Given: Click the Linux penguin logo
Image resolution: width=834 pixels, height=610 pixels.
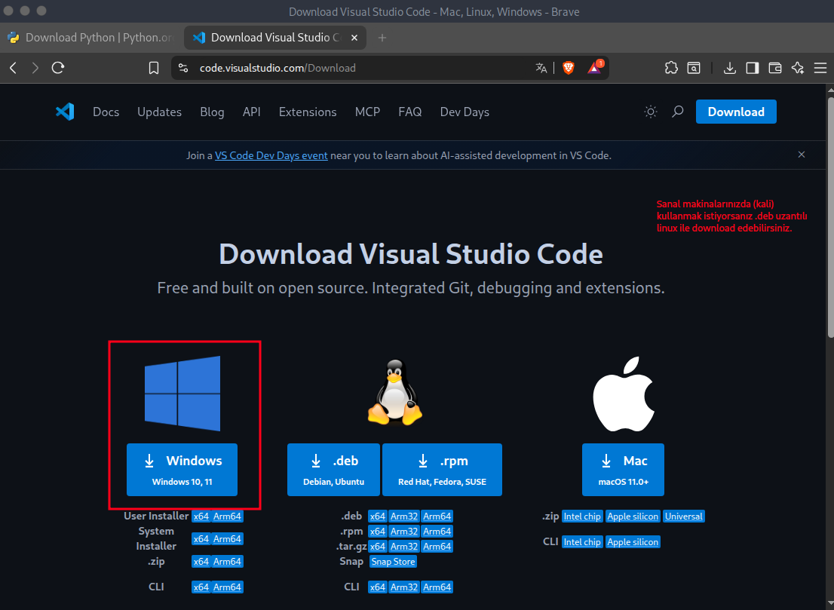Looking at the screenshot, I should point(394,393).
